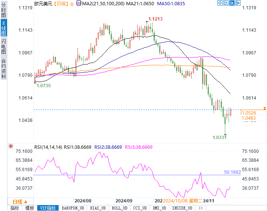Click the 欧元美元 symbol title

(x=43, y=3)
